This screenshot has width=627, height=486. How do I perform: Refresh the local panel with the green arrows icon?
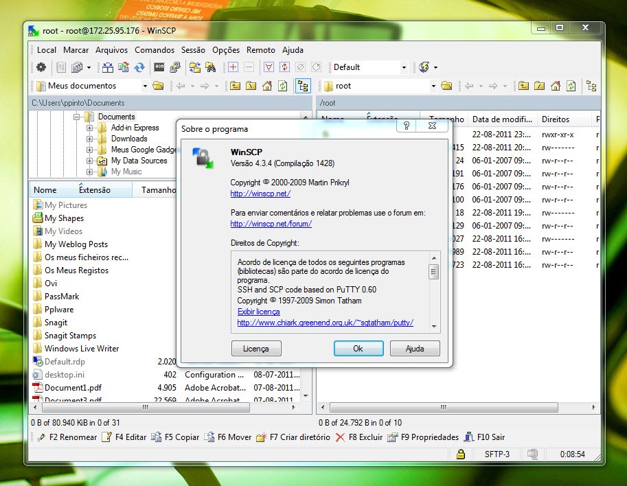click(282, 86)
